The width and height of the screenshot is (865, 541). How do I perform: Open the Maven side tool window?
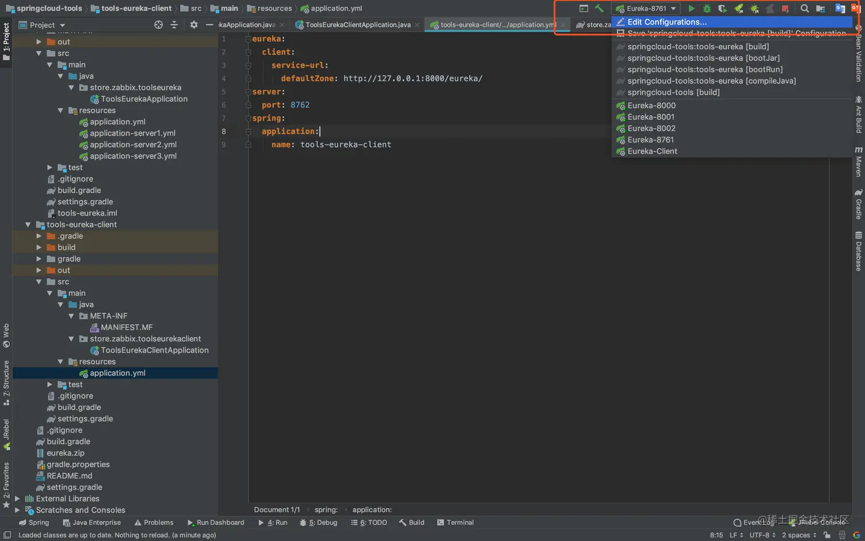coord(859,162)
